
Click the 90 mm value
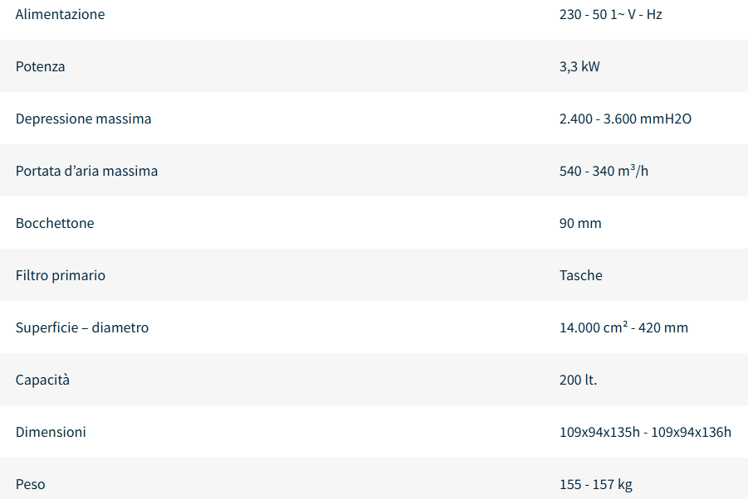(x=580, y=224)
